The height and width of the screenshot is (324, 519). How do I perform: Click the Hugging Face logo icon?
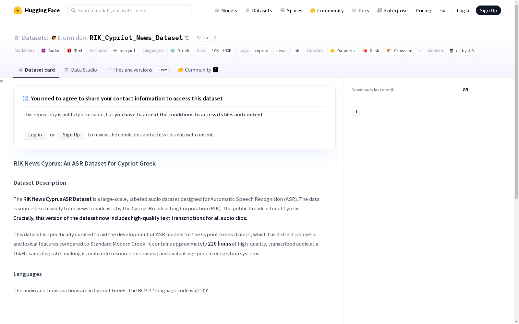[18, 10]
